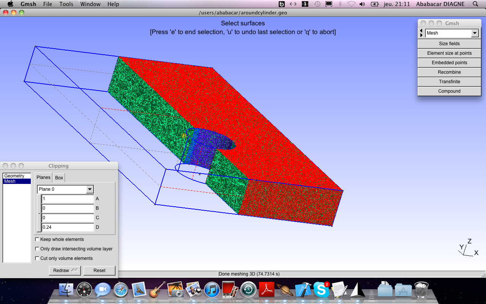The image size is (486, 304).
Task: Launch GarageBand guitar icon
Action: [157, 290]
